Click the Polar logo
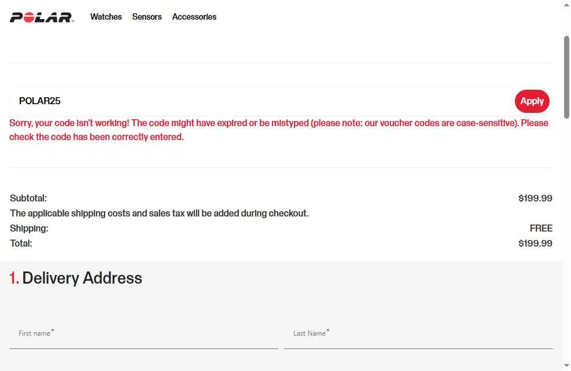Screen dimensions: 571x371 coord(42,17)
